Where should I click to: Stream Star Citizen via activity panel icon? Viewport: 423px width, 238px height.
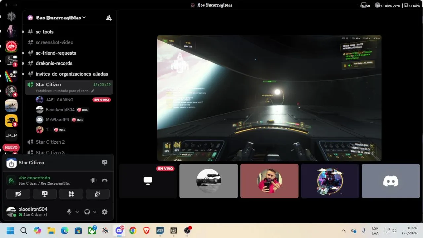[x=105, y=163]
